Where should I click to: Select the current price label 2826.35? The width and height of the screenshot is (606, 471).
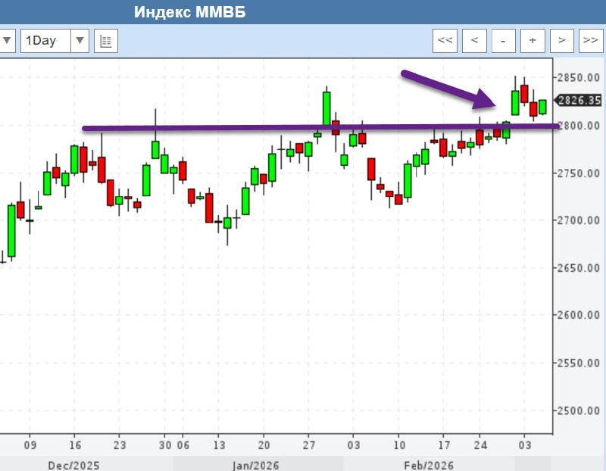[x=579, y=101]
